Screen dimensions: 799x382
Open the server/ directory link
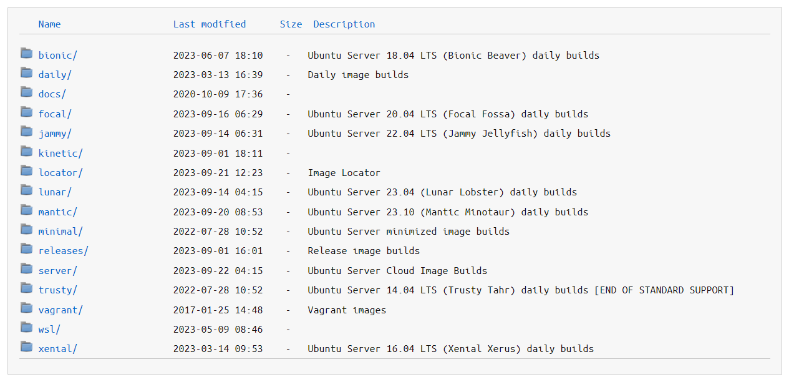click(x=58, y=271)
